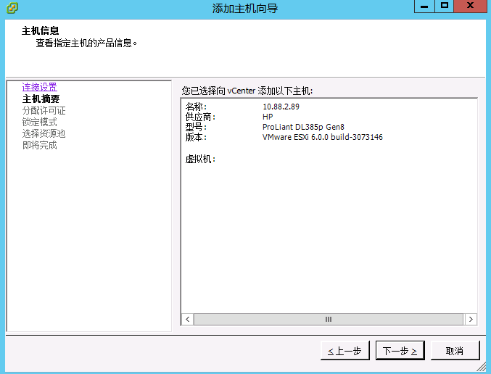This screenshot has height=374, width=491.
Task: Click the 版本: label
Action: coord(196,137)
